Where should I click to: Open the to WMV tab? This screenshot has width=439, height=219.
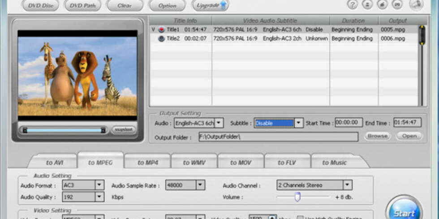194,162
